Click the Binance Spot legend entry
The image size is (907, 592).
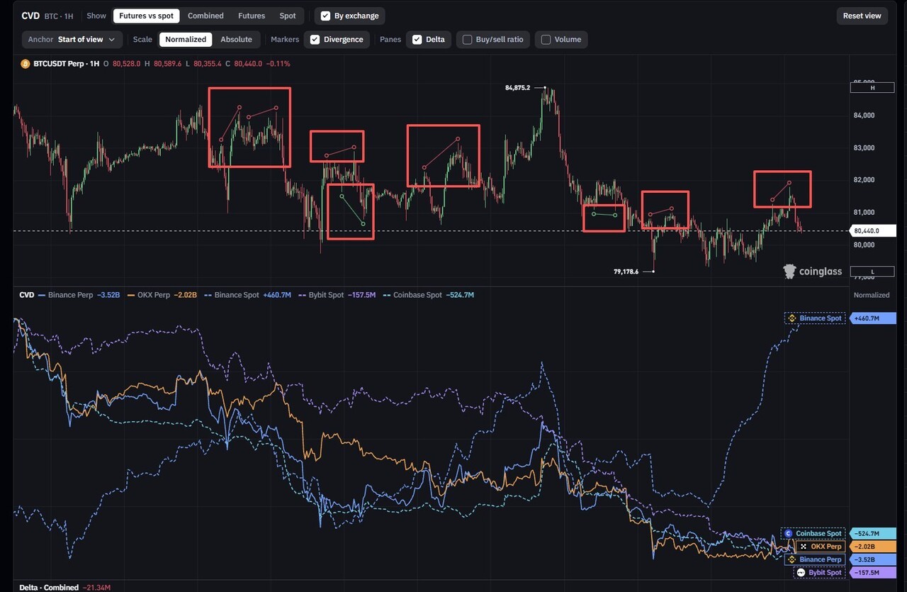(x=246, y=295)
